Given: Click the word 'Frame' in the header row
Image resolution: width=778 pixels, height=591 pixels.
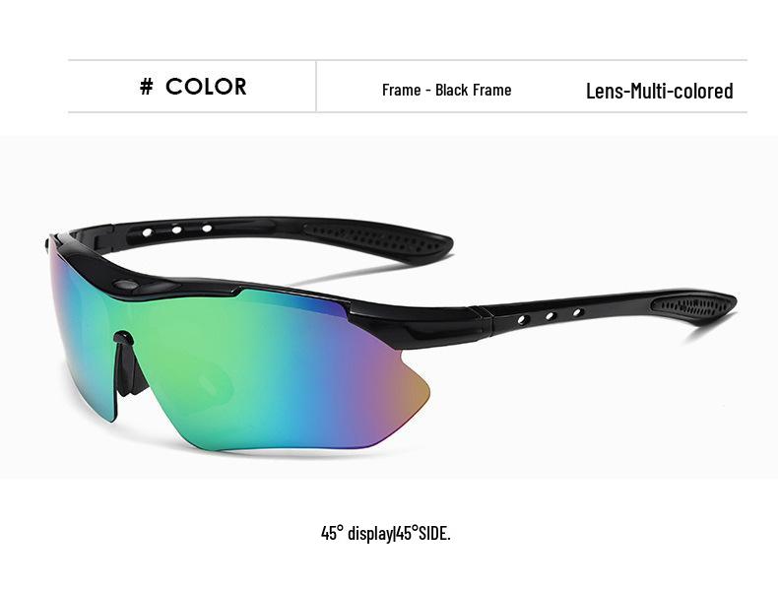Looking at the screenshot, I should coord(402,90).
